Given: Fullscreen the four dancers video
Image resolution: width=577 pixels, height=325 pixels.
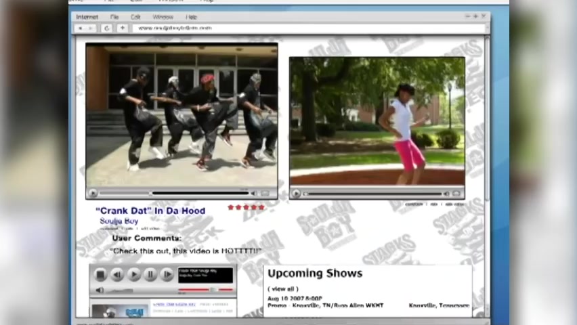Looking at the screenshot, I should [265, 193].
